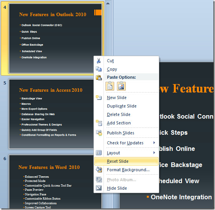
Task: Click the Layout icon
Action: point(99,152)
